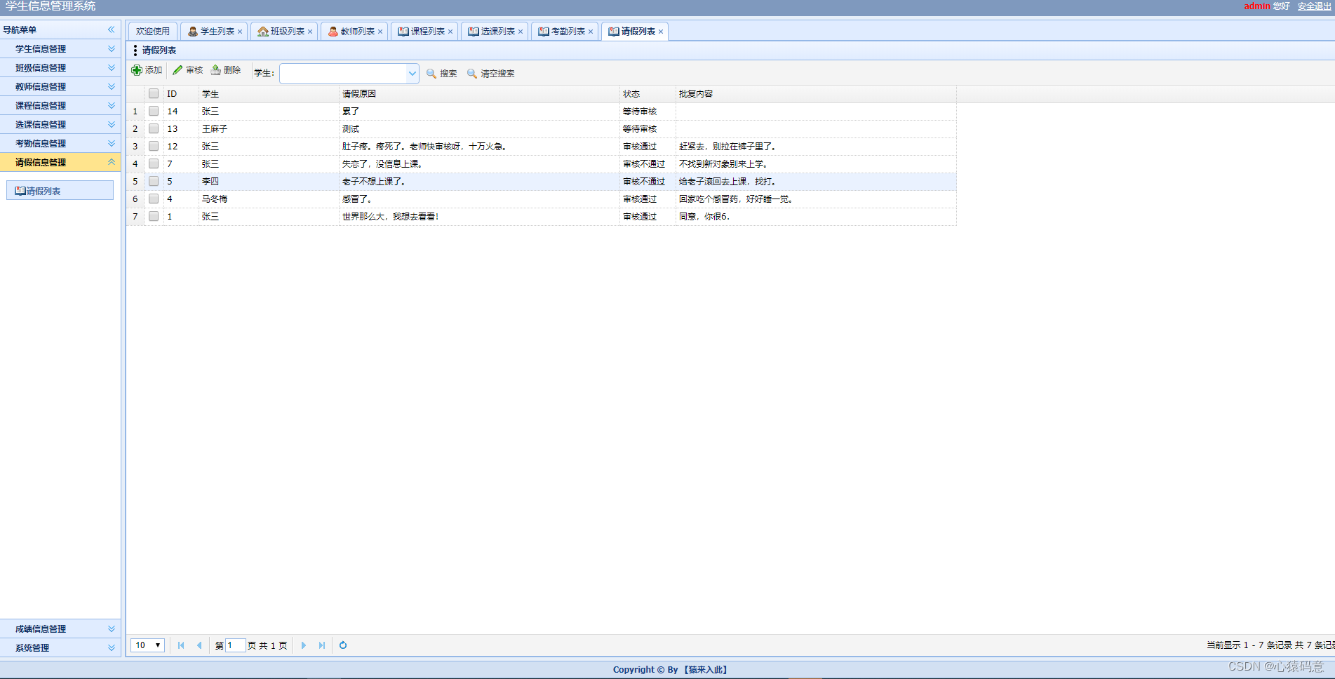
Task: Click the Delete (删除) toolbar button
Action: (226, 70)
